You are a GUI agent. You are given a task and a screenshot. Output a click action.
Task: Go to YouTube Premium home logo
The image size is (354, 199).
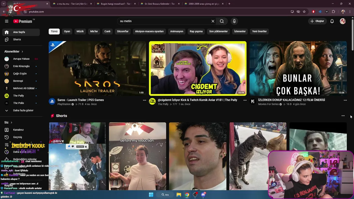(23, 21)
